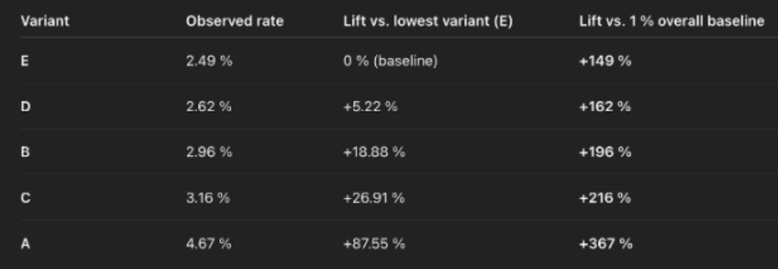This screenshot has height=269, width=778.
Task: Click the 4.67 % observed rate cell
Action: click(x=209, y=243)
